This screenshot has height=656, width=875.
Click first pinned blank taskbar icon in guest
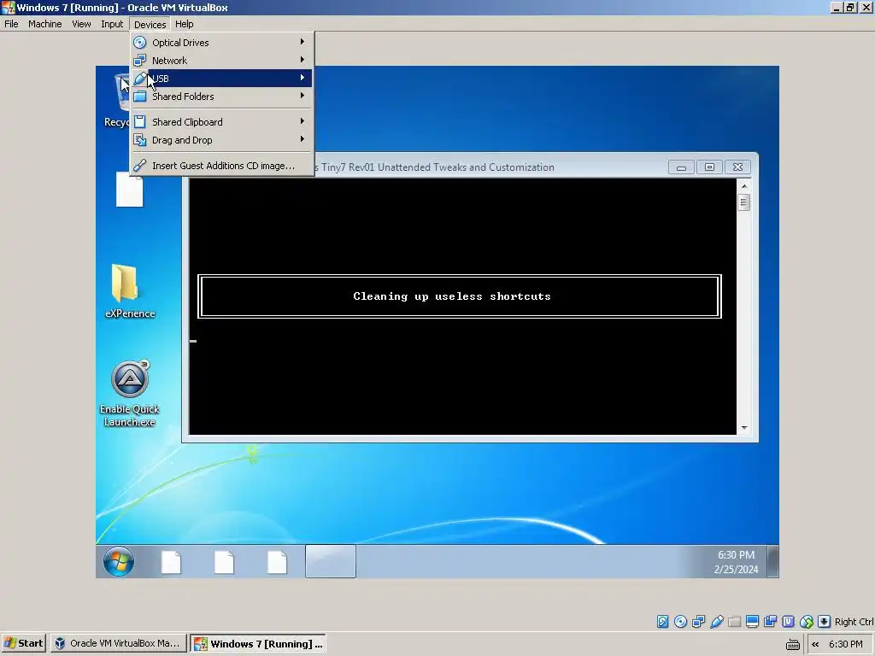coord(171,562)
